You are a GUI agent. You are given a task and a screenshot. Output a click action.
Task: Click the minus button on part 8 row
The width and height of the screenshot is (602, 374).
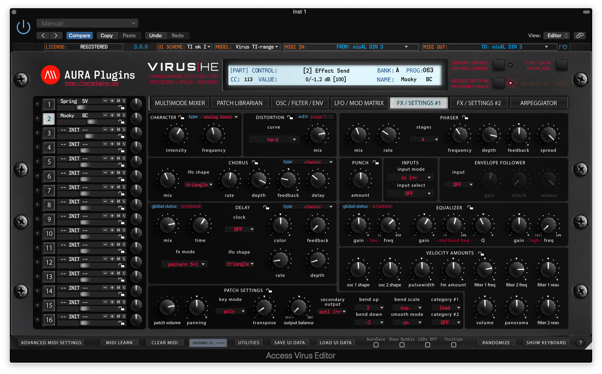[105, 202]
